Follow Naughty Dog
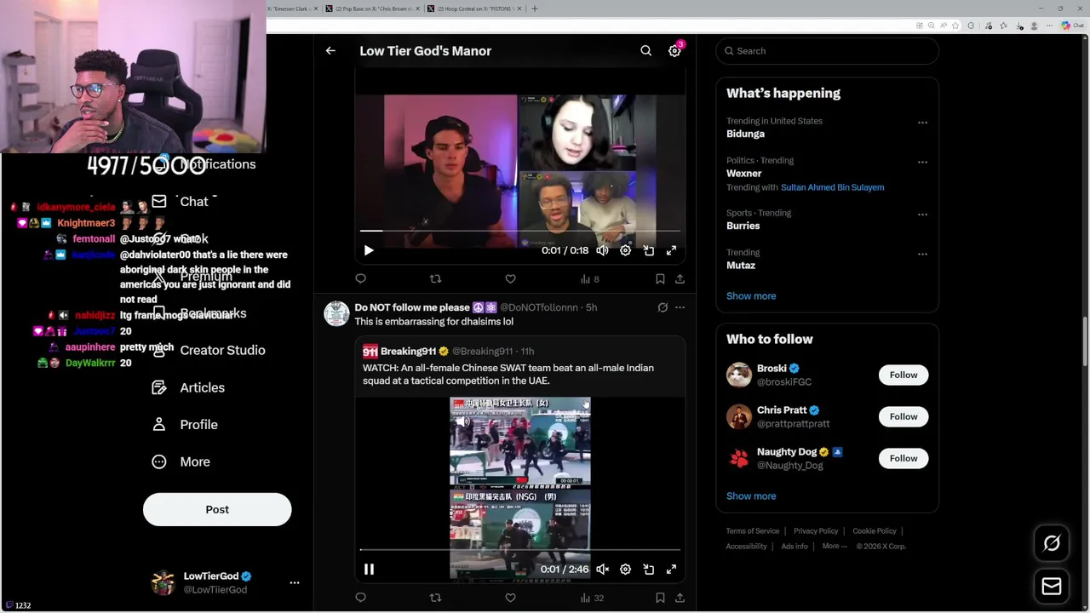 click(904, 458)
